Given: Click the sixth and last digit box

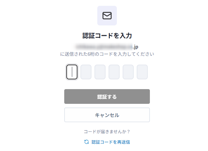Looking at the screenshot, I should (x=142, y=72).
